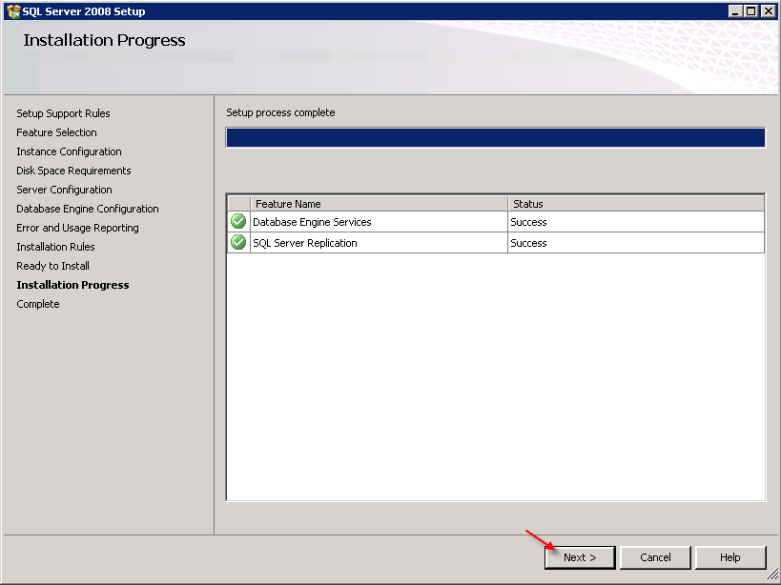Select the Database Engine Services row text

(312, 222)
